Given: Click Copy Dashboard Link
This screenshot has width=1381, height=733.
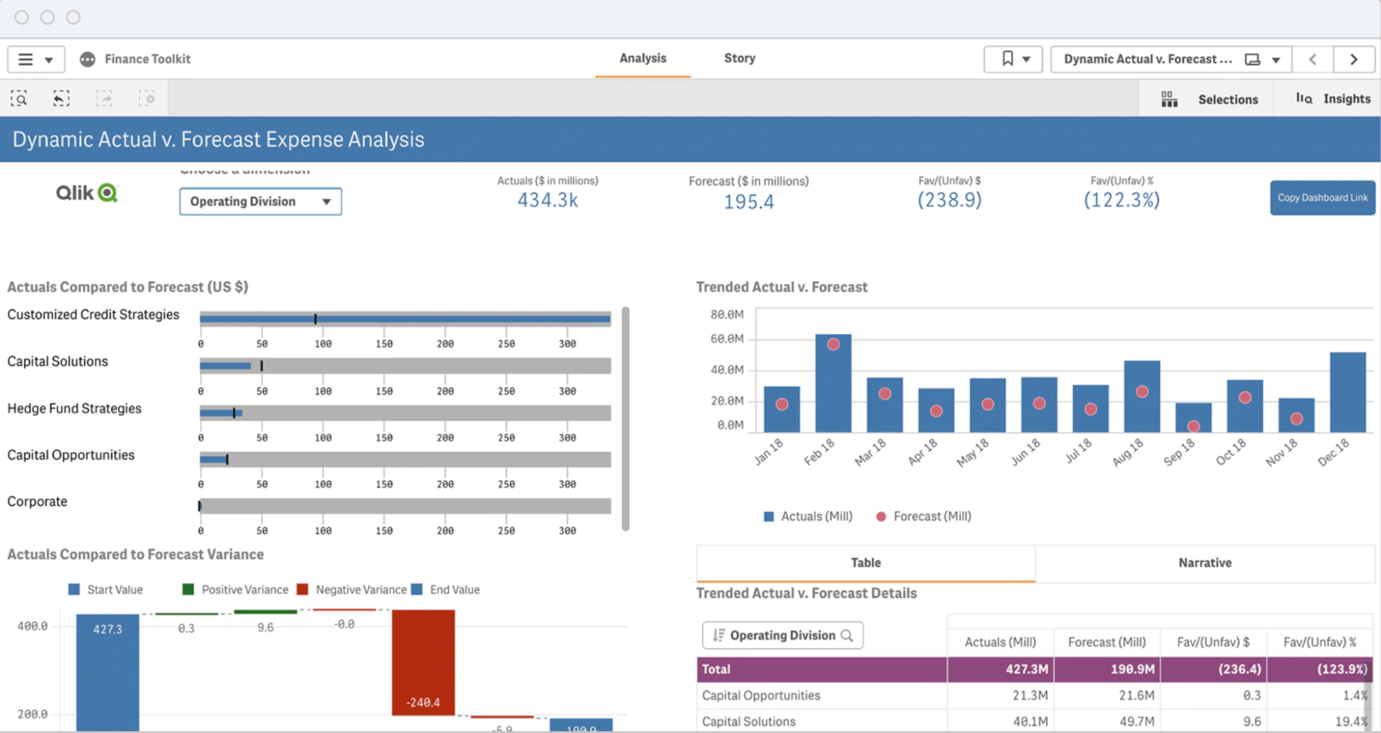Looking at the screenshot, I should click(1322, 198).
